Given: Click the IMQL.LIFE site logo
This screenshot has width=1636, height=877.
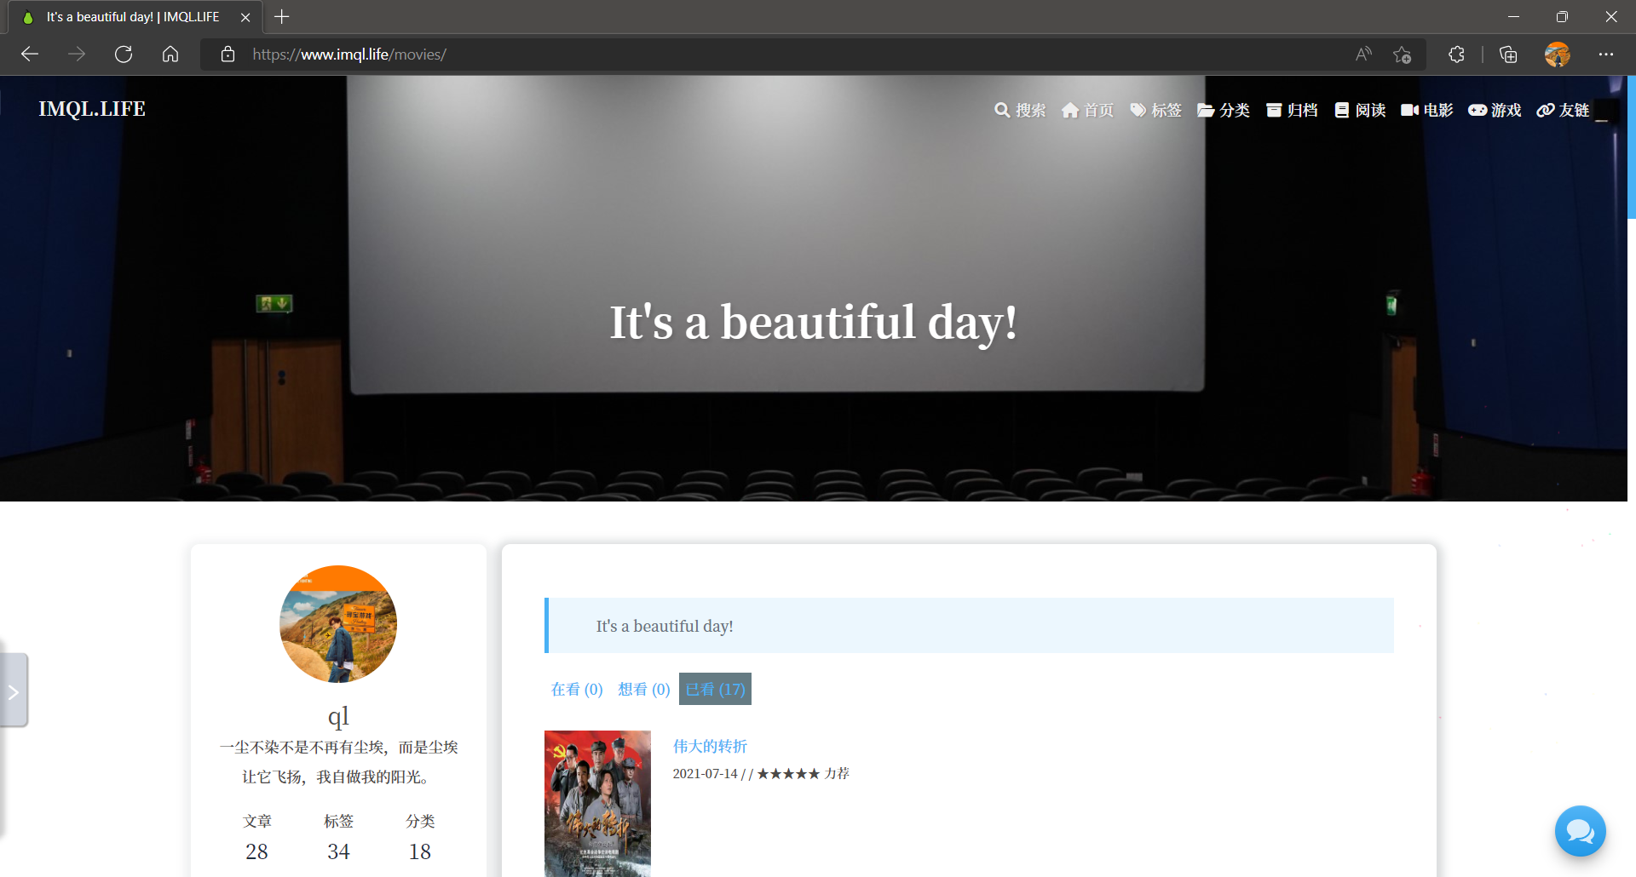Looking at the screenshot, I should click(92, 109).
